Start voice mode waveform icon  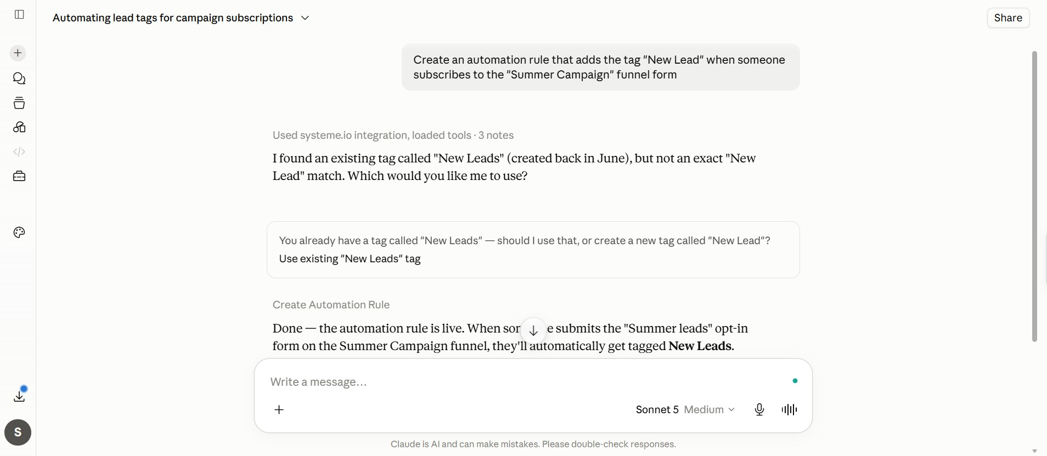pyautogui.click(x=789, y=410)
